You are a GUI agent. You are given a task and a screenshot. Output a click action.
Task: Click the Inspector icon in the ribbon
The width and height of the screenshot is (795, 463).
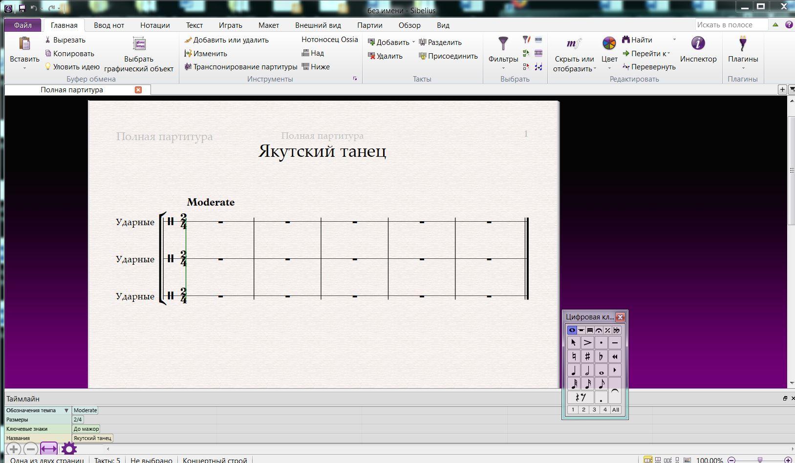pos(698,43)
